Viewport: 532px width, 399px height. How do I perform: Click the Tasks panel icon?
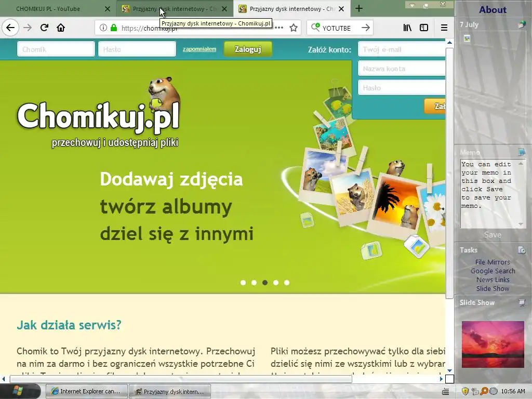pos(522,250)
